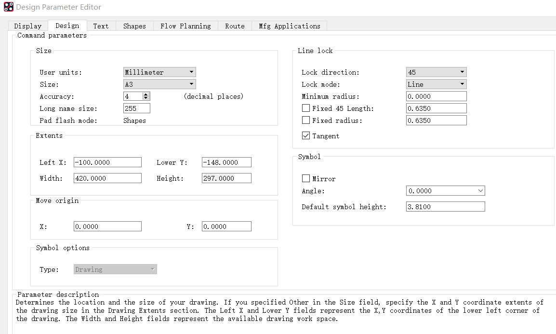The height and width of the screenshot is (334, 556).
Task: Uncheck the Tangent checkbox
Action: tap(305, 135)
